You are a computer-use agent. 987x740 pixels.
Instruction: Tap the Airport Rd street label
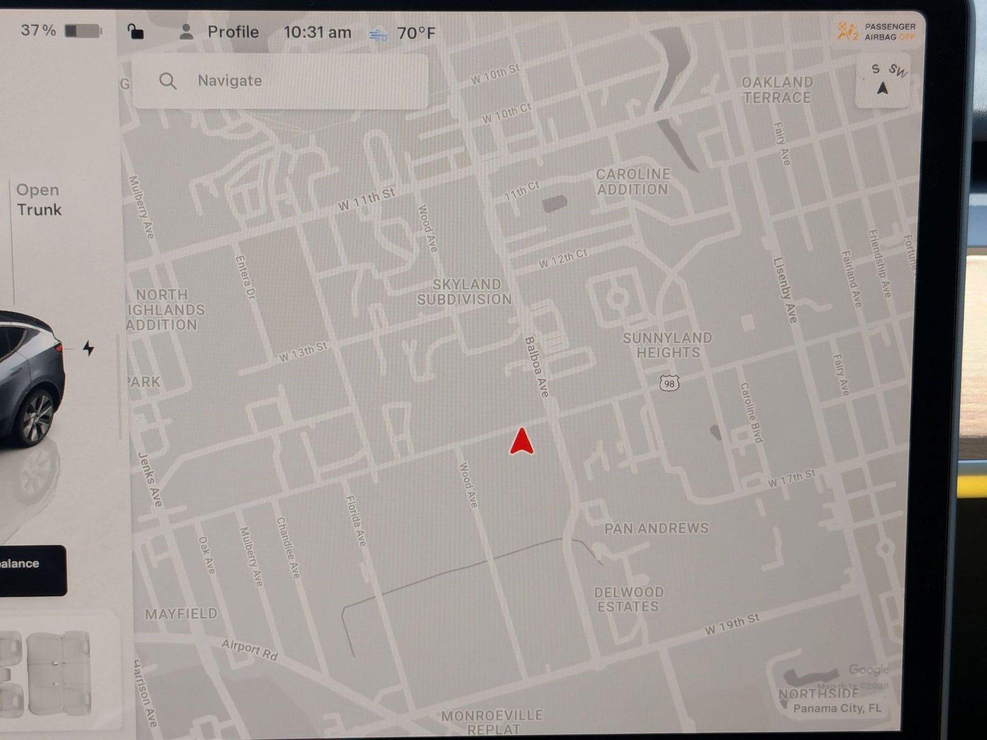coord(250,649)
